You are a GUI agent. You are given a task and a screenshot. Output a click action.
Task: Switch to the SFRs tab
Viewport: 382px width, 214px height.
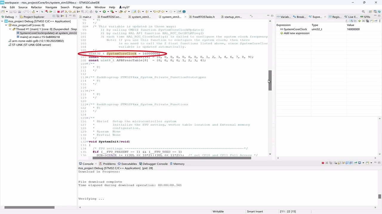click(365, 17)
